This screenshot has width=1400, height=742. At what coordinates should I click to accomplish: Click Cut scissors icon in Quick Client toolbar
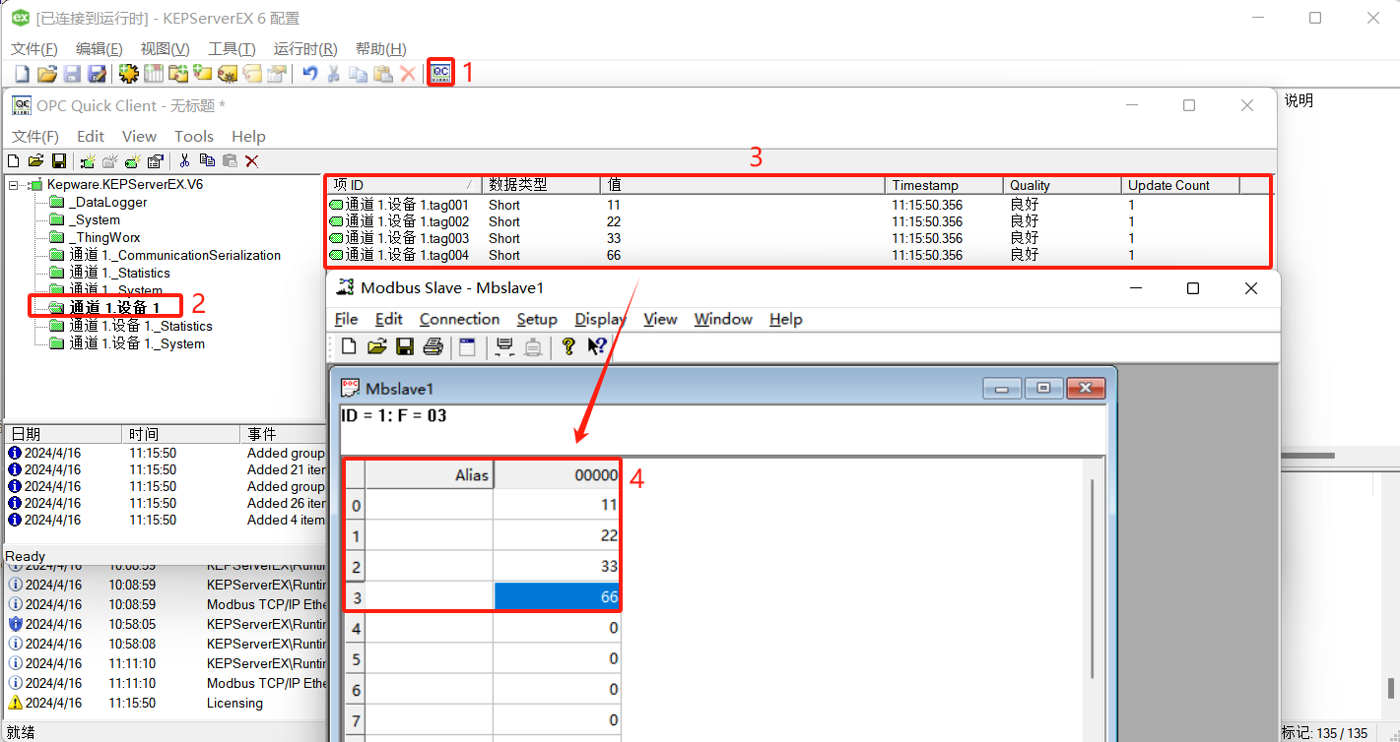pos(184,160)
